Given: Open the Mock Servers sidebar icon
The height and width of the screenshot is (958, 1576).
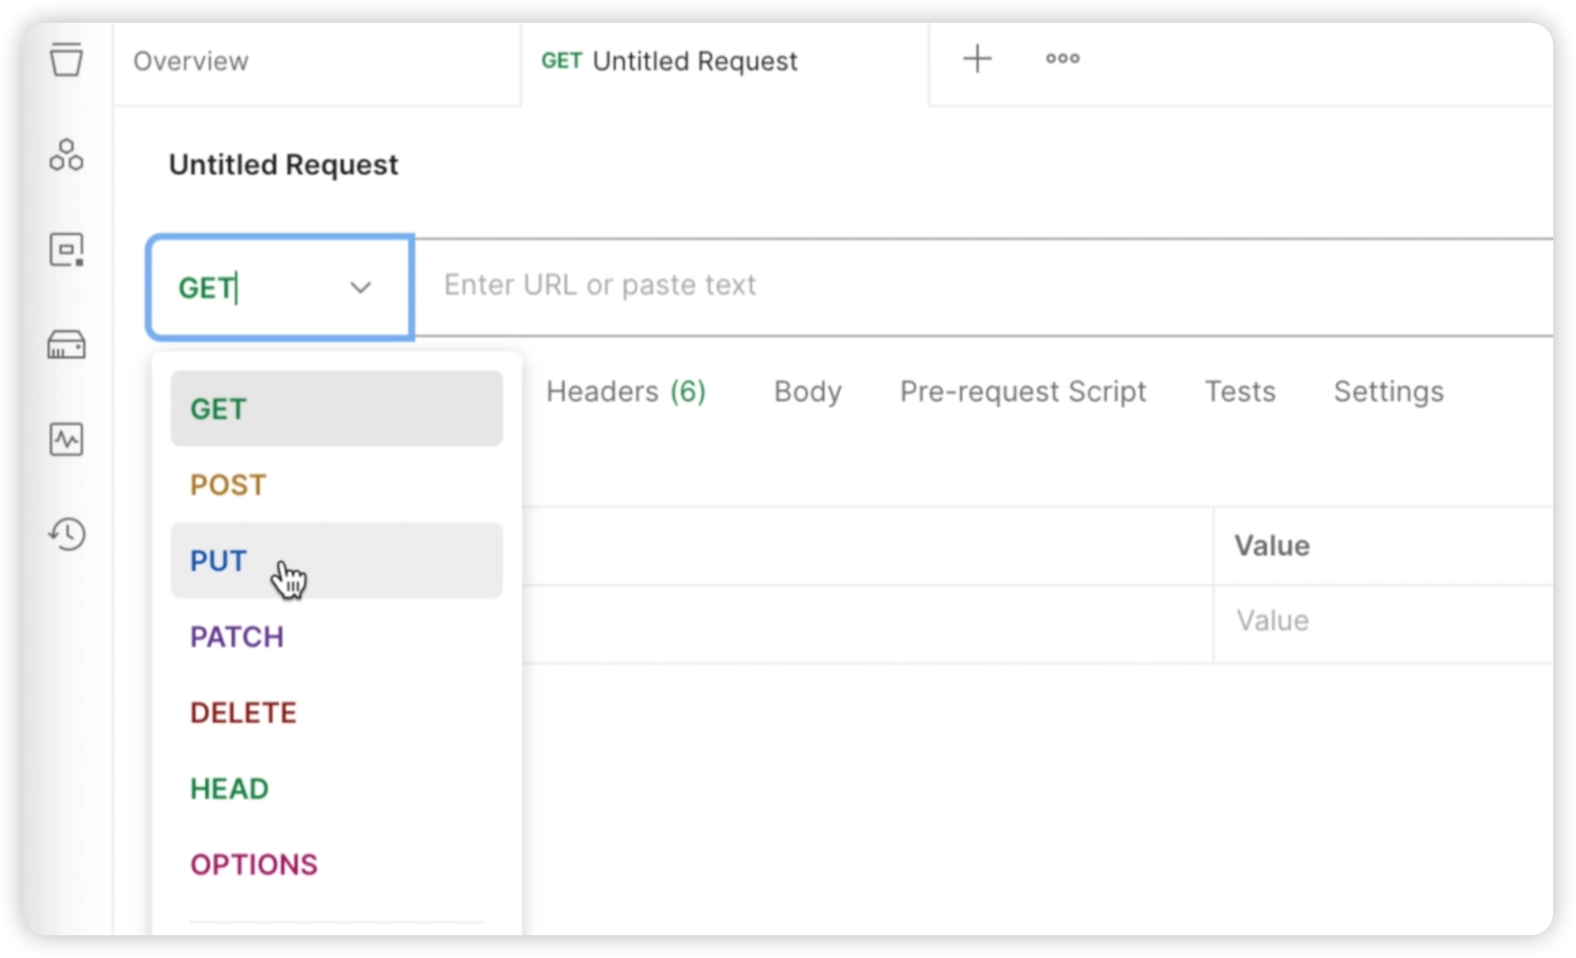Looking at the screenshot, I should (66, 345).
